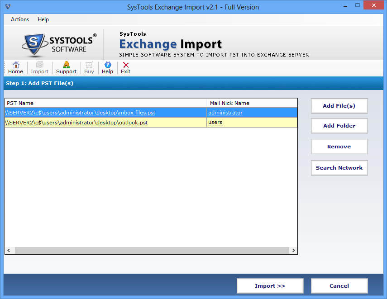Screen dimensions: 387x299
Task: Click the Home toolbar icon
Action: pos(15,68)
